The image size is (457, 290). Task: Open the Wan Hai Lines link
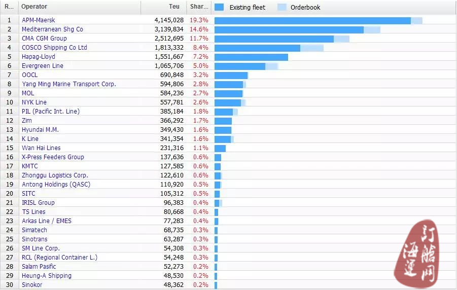pyautogui.click(x=41, y=148)
